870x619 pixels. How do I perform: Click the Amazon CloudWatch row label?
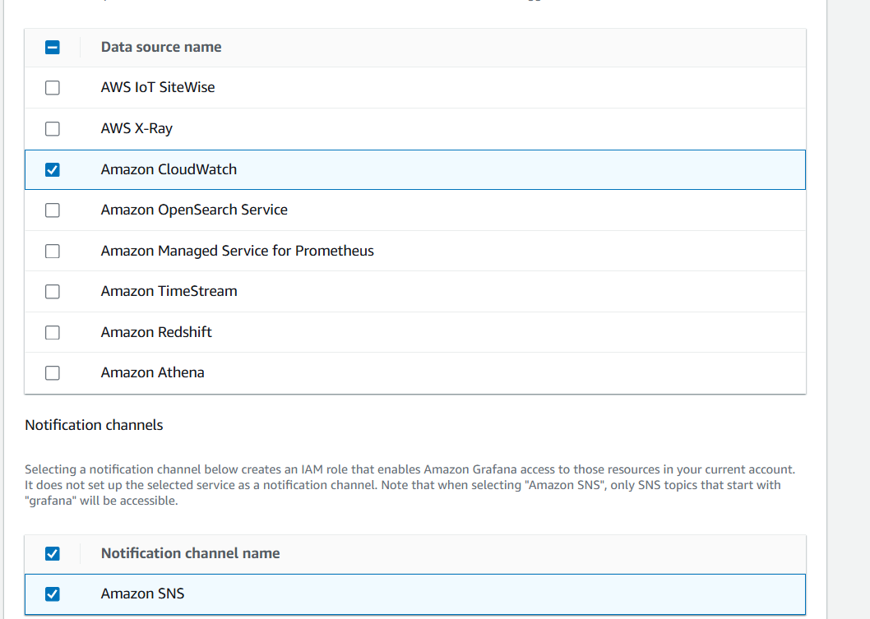tap(169, 169)
